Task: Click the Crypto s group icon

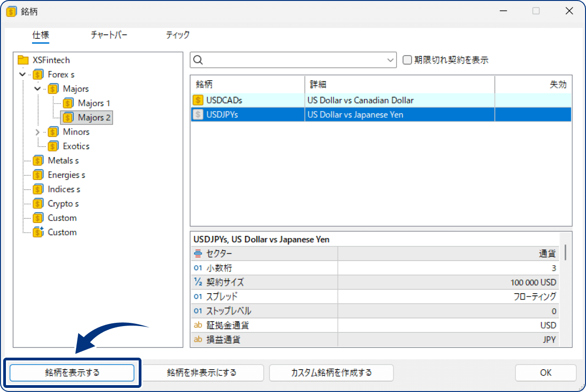Action: 38,203
